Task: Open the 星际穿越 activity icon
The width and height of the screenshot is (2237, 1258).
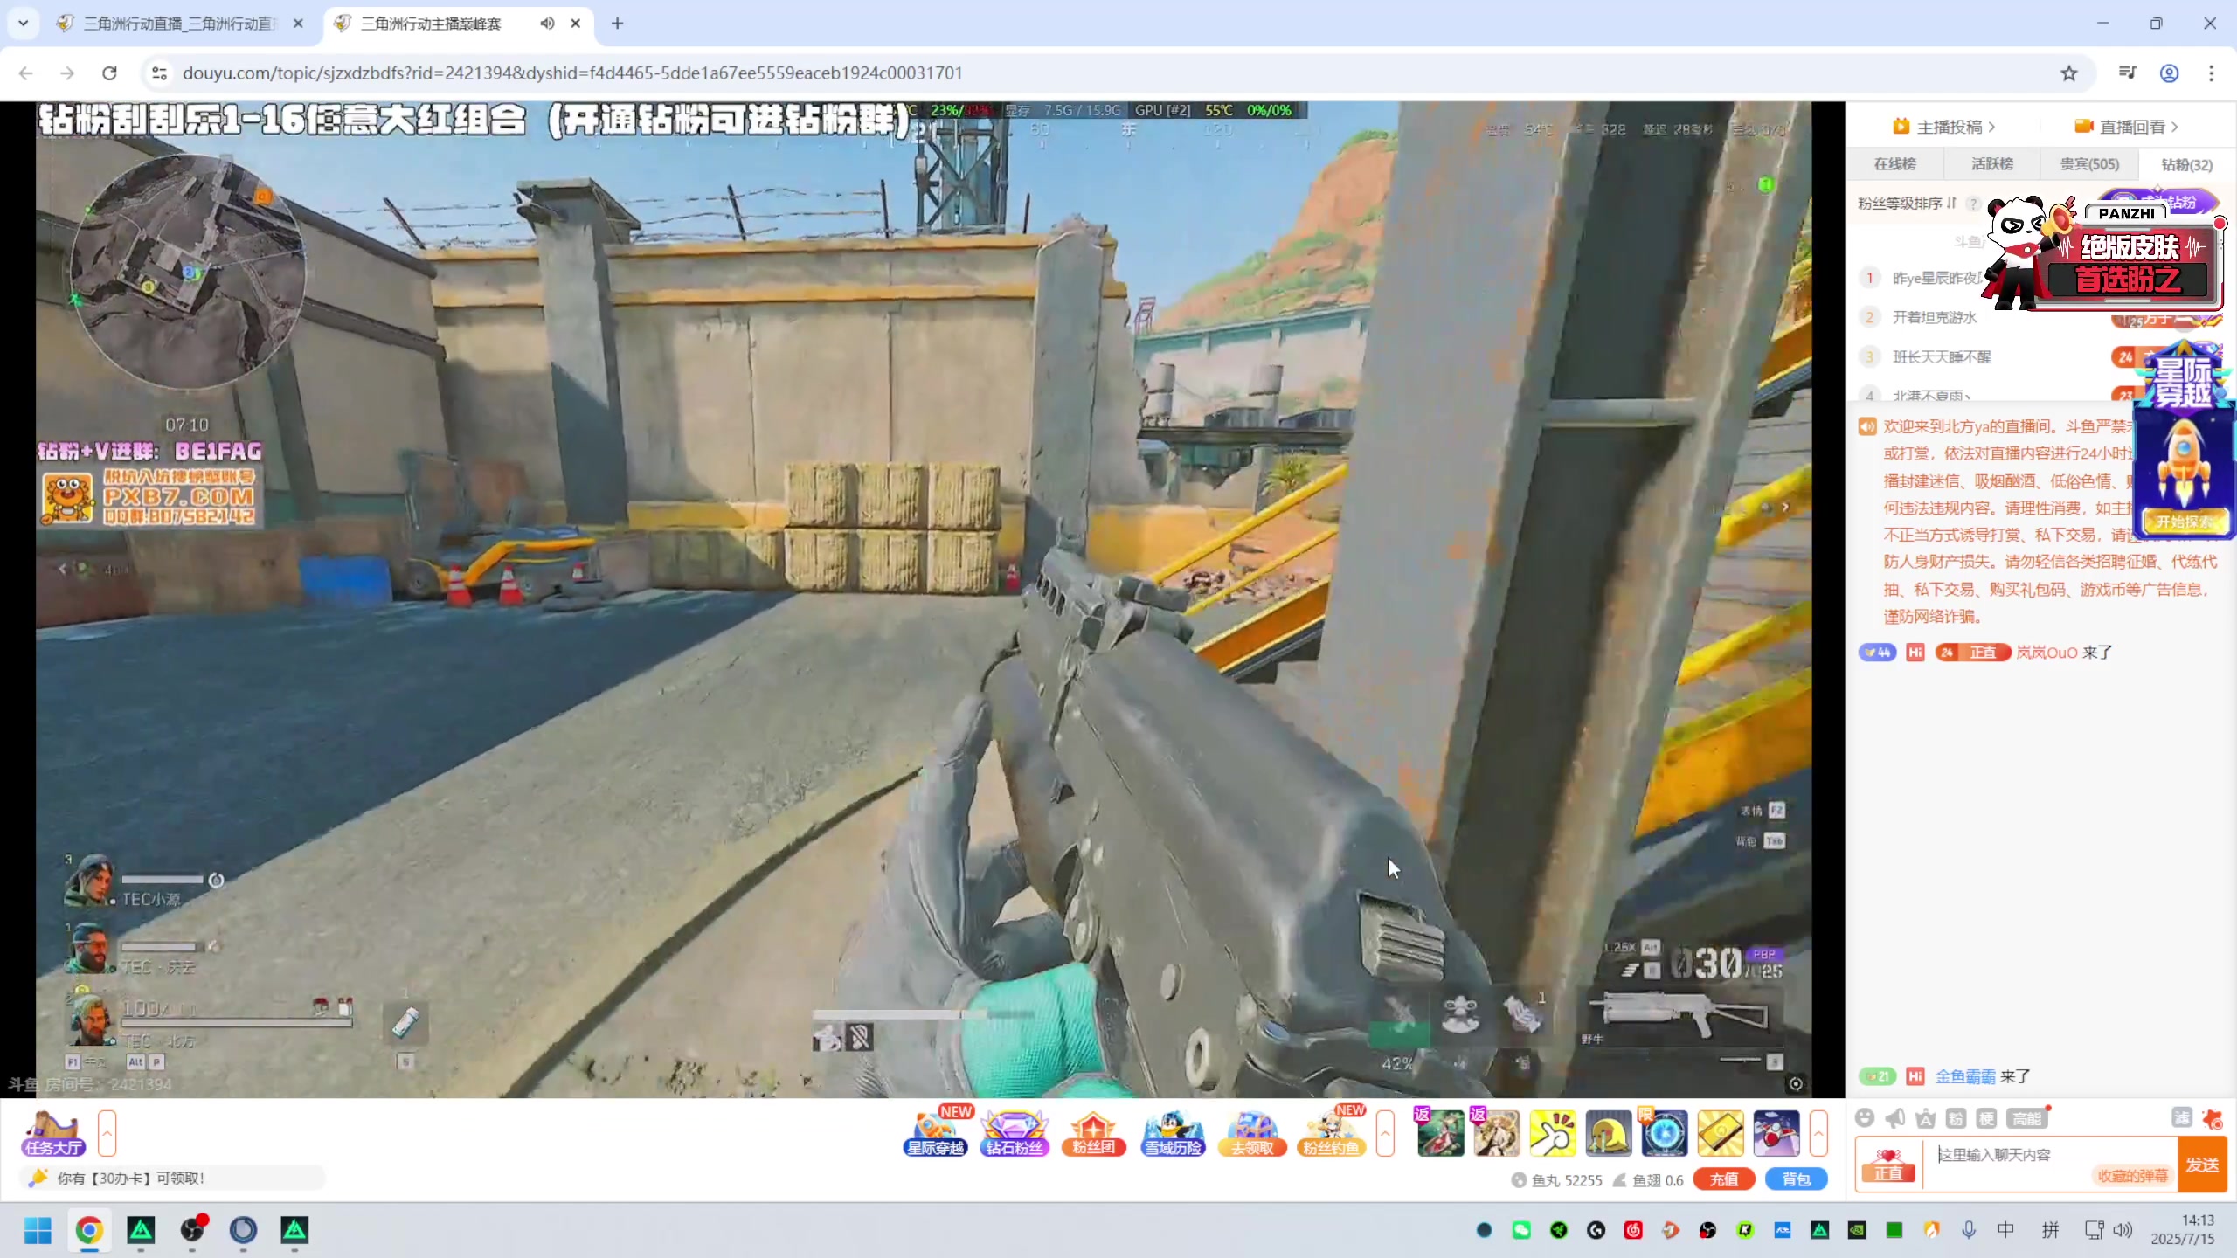Action: (936, 1134)
